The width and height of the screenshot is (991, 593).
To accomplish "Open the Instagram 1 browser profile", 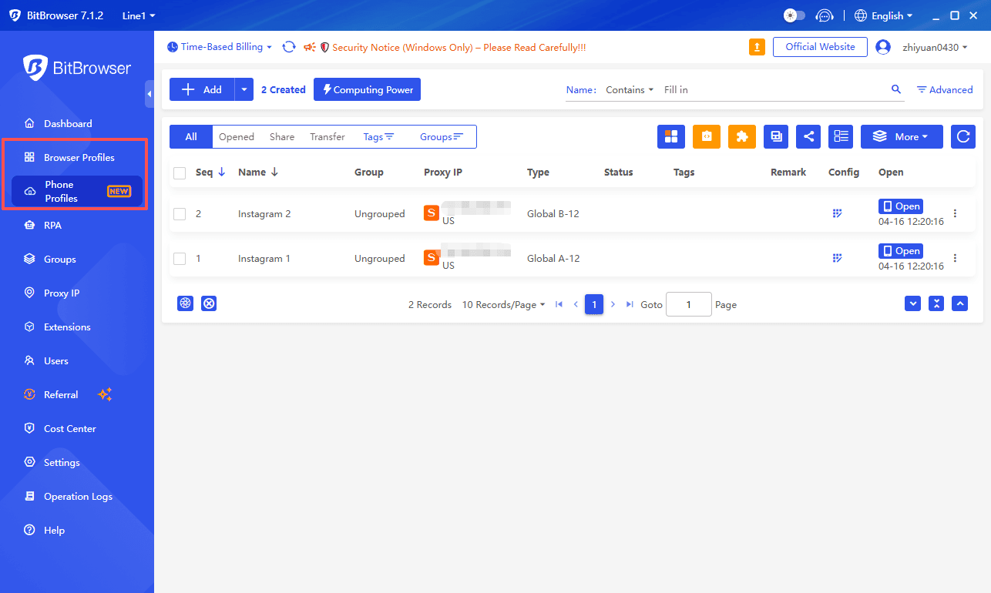I will (x=900, y=250).
